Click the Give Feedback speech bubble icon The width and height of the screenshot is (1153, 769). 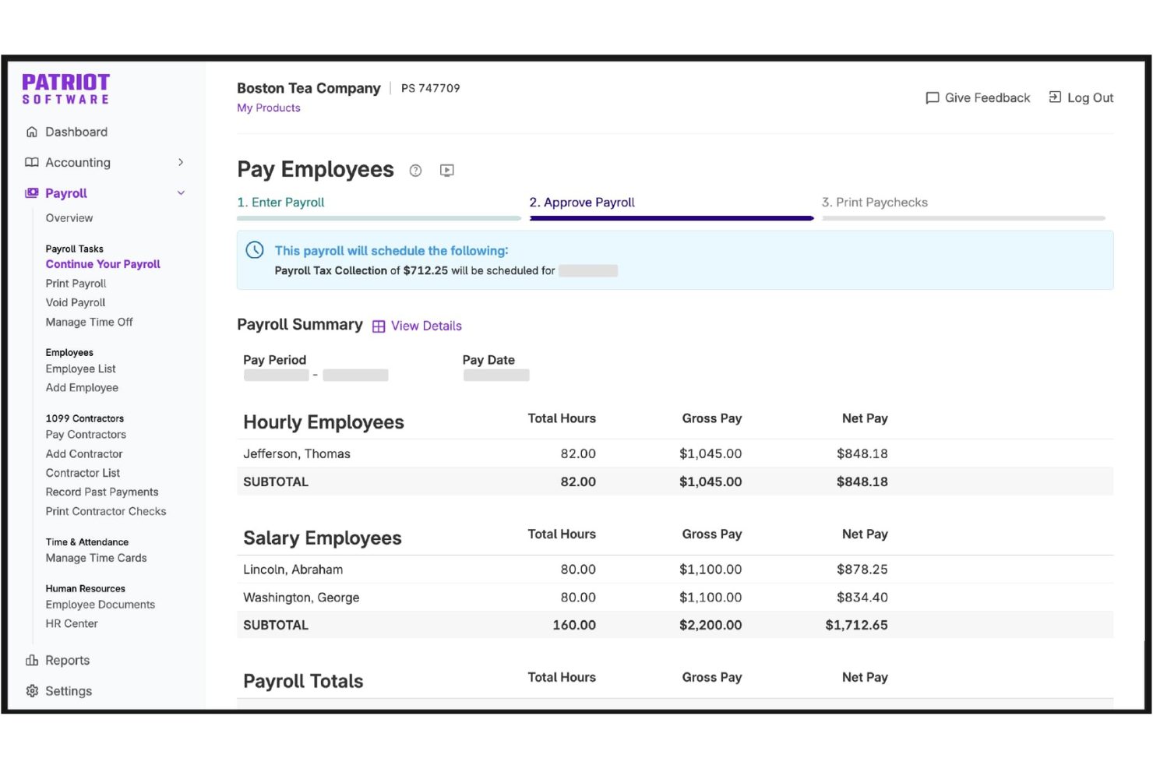[x=933, y=97]
